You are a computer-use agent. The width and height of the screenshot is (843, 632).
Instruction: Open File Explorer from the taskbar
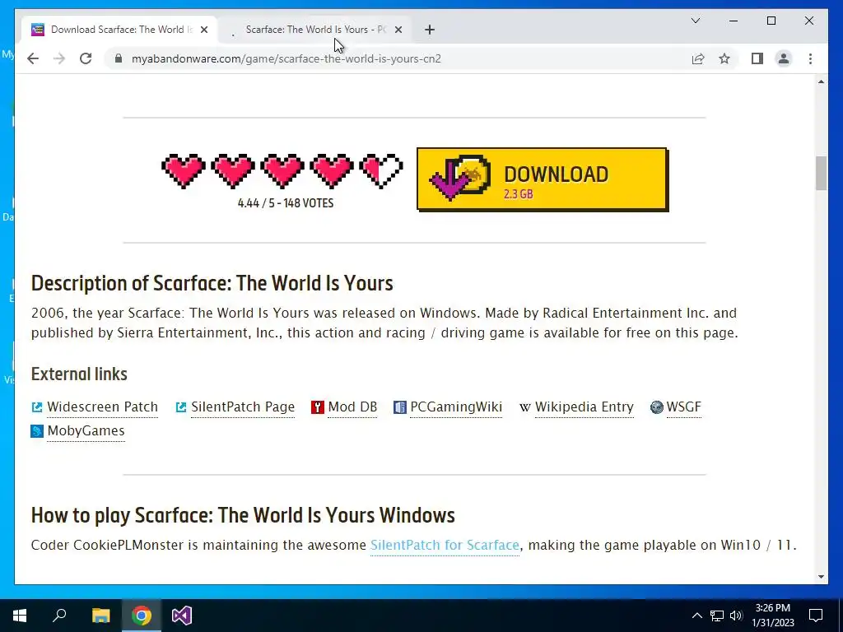[100, 616]
